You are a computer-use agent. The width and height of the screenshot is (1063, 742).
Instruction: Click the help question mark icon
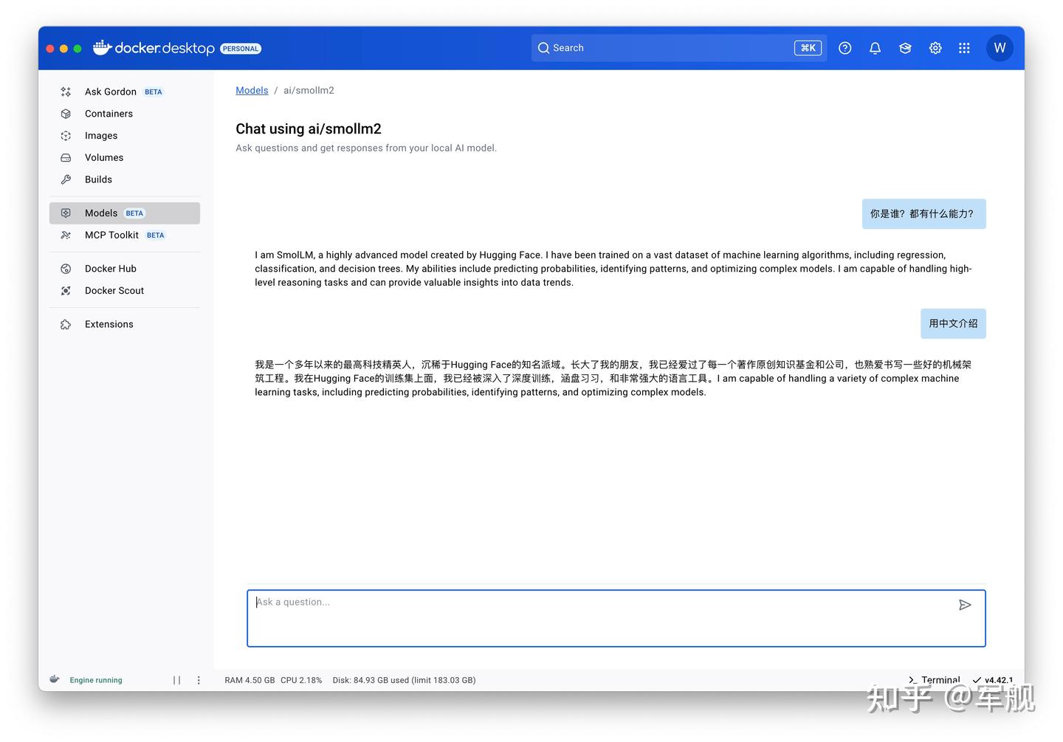845,47
